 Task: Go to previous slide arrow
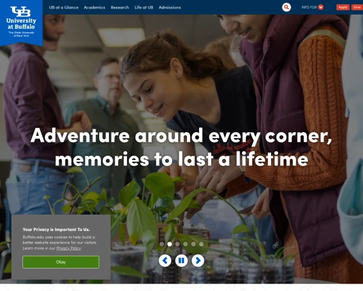coord(165,260)
